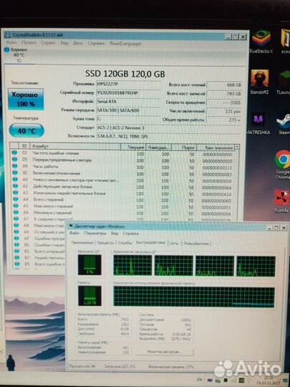This screenshot has width=290, height=387.
Task: Click the Монитор ресурсов button
Action: click(x=165, y=352)
